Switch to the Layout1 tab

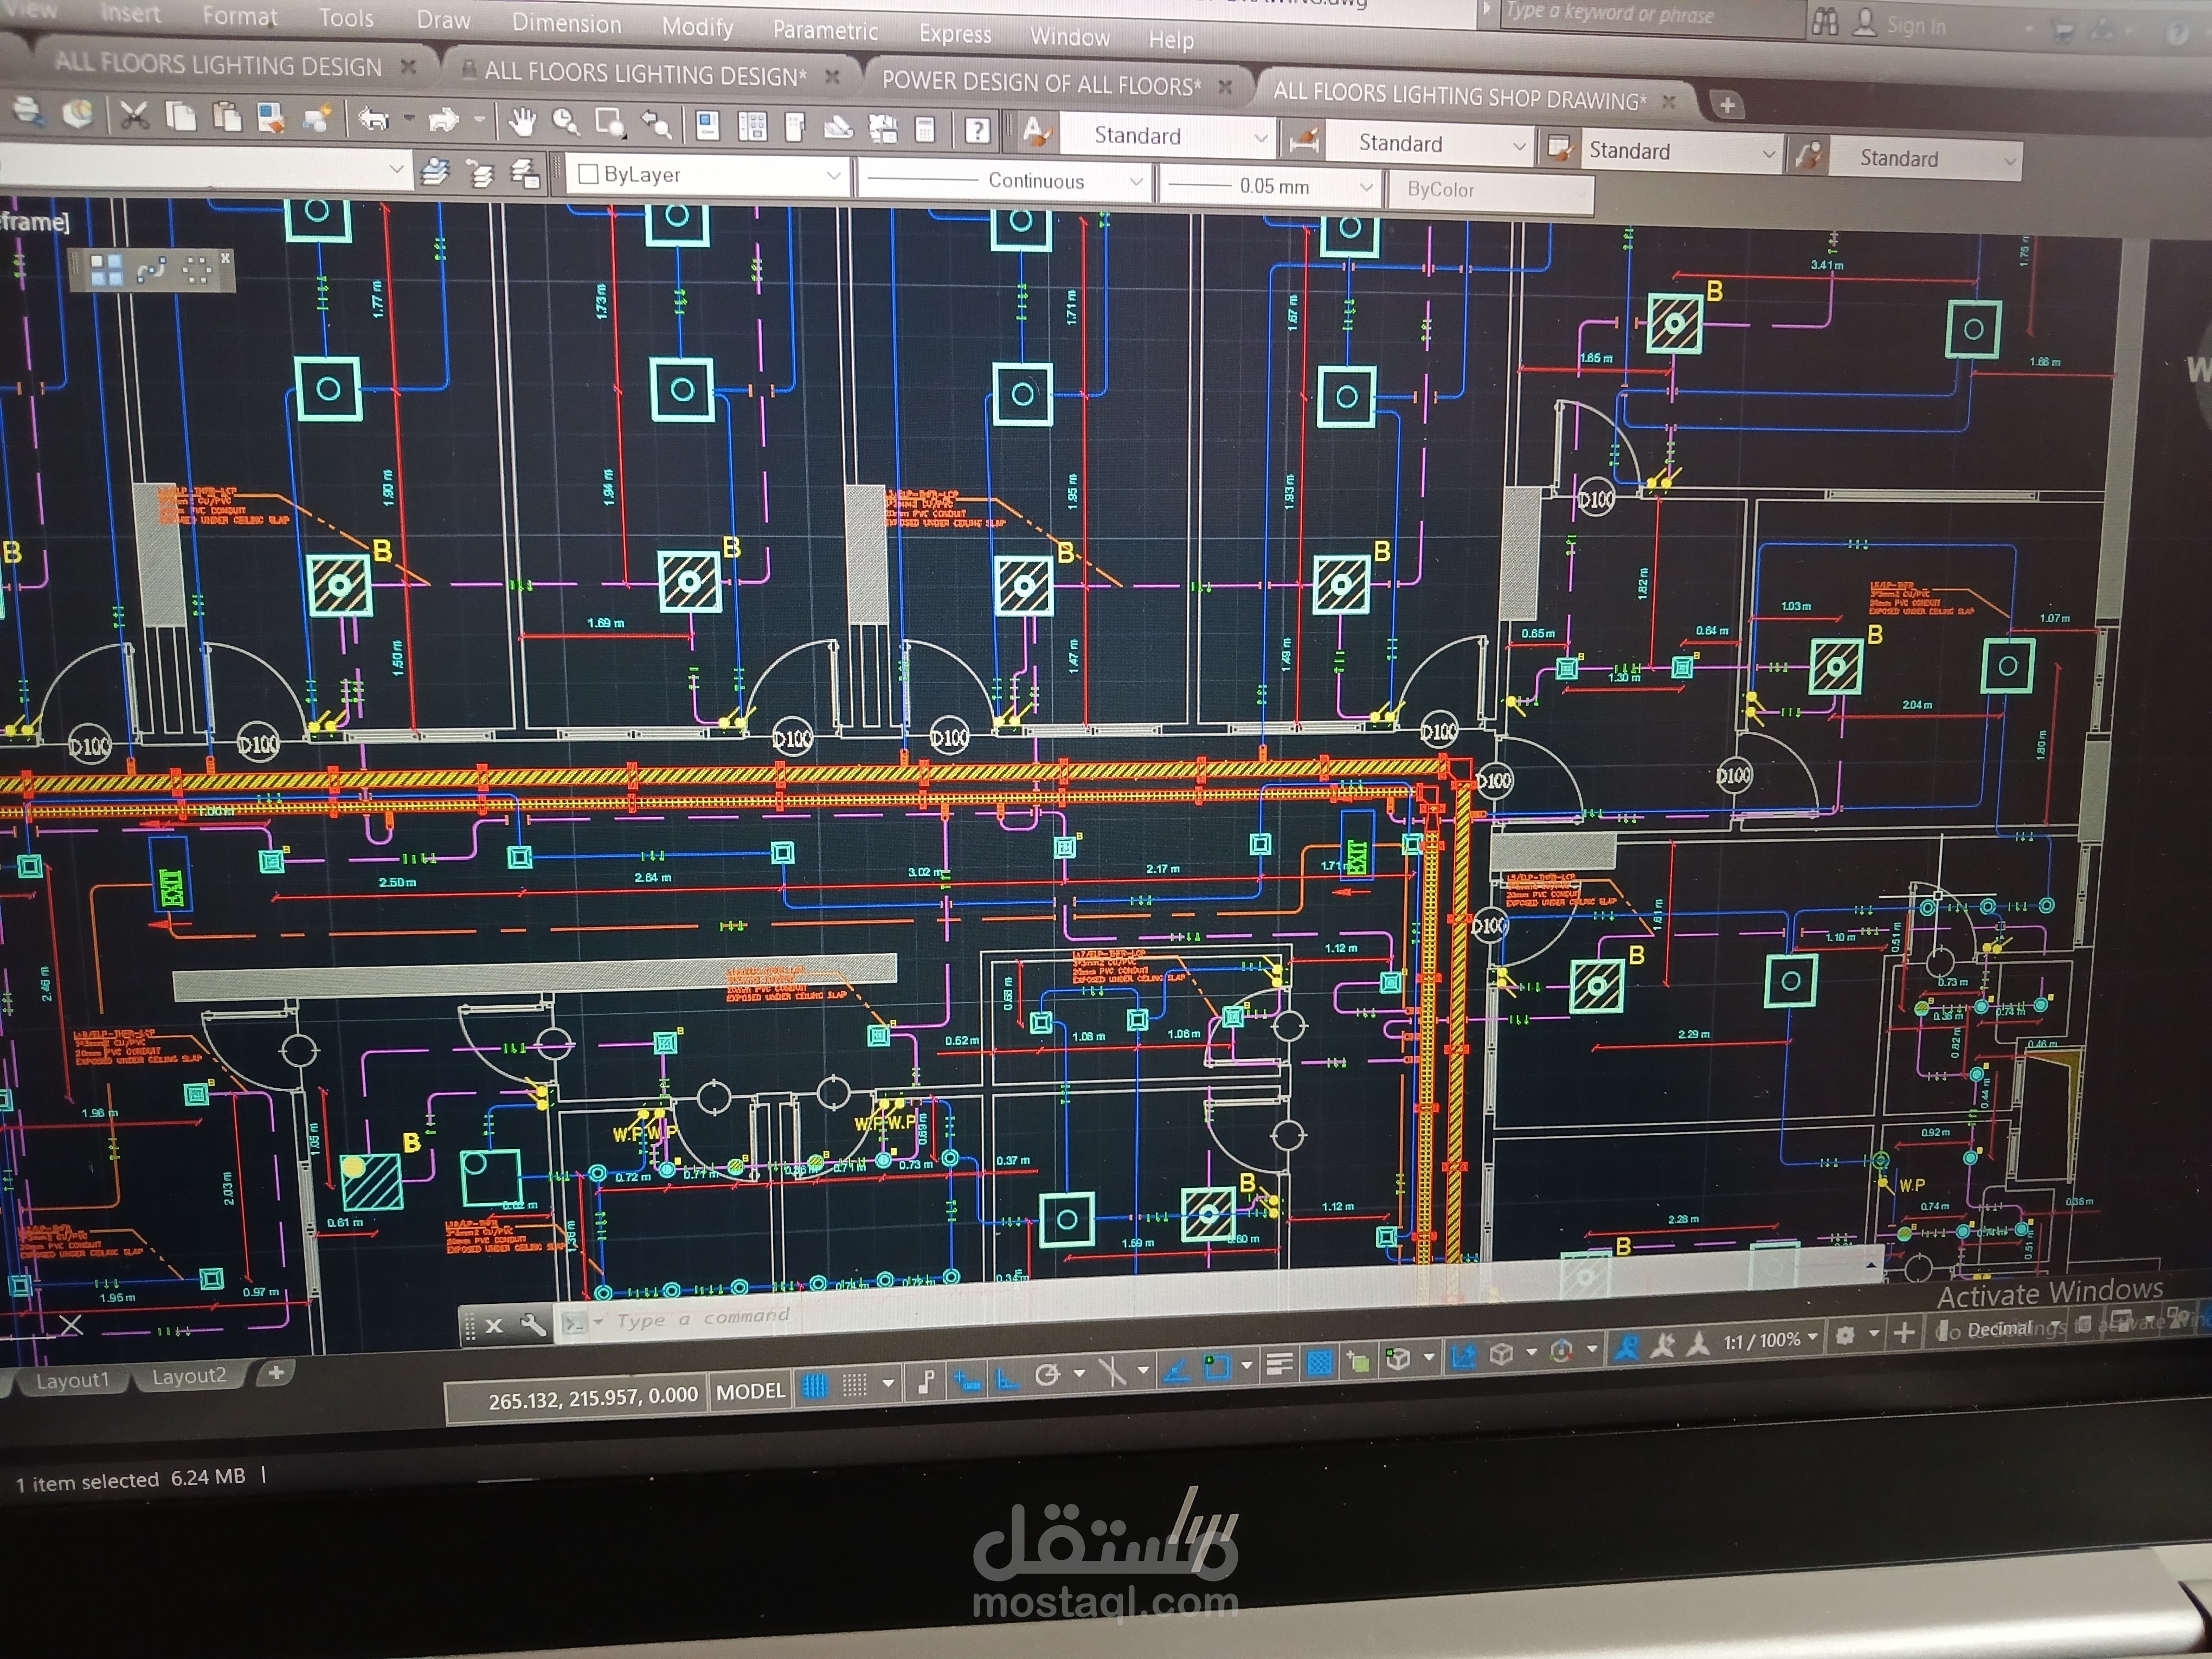(72, 1380)
